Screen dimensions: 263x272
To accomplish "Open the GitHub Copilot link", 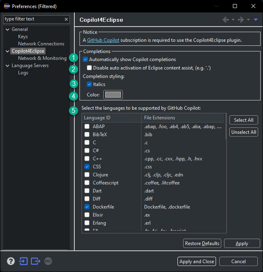I will click(103, 40).
